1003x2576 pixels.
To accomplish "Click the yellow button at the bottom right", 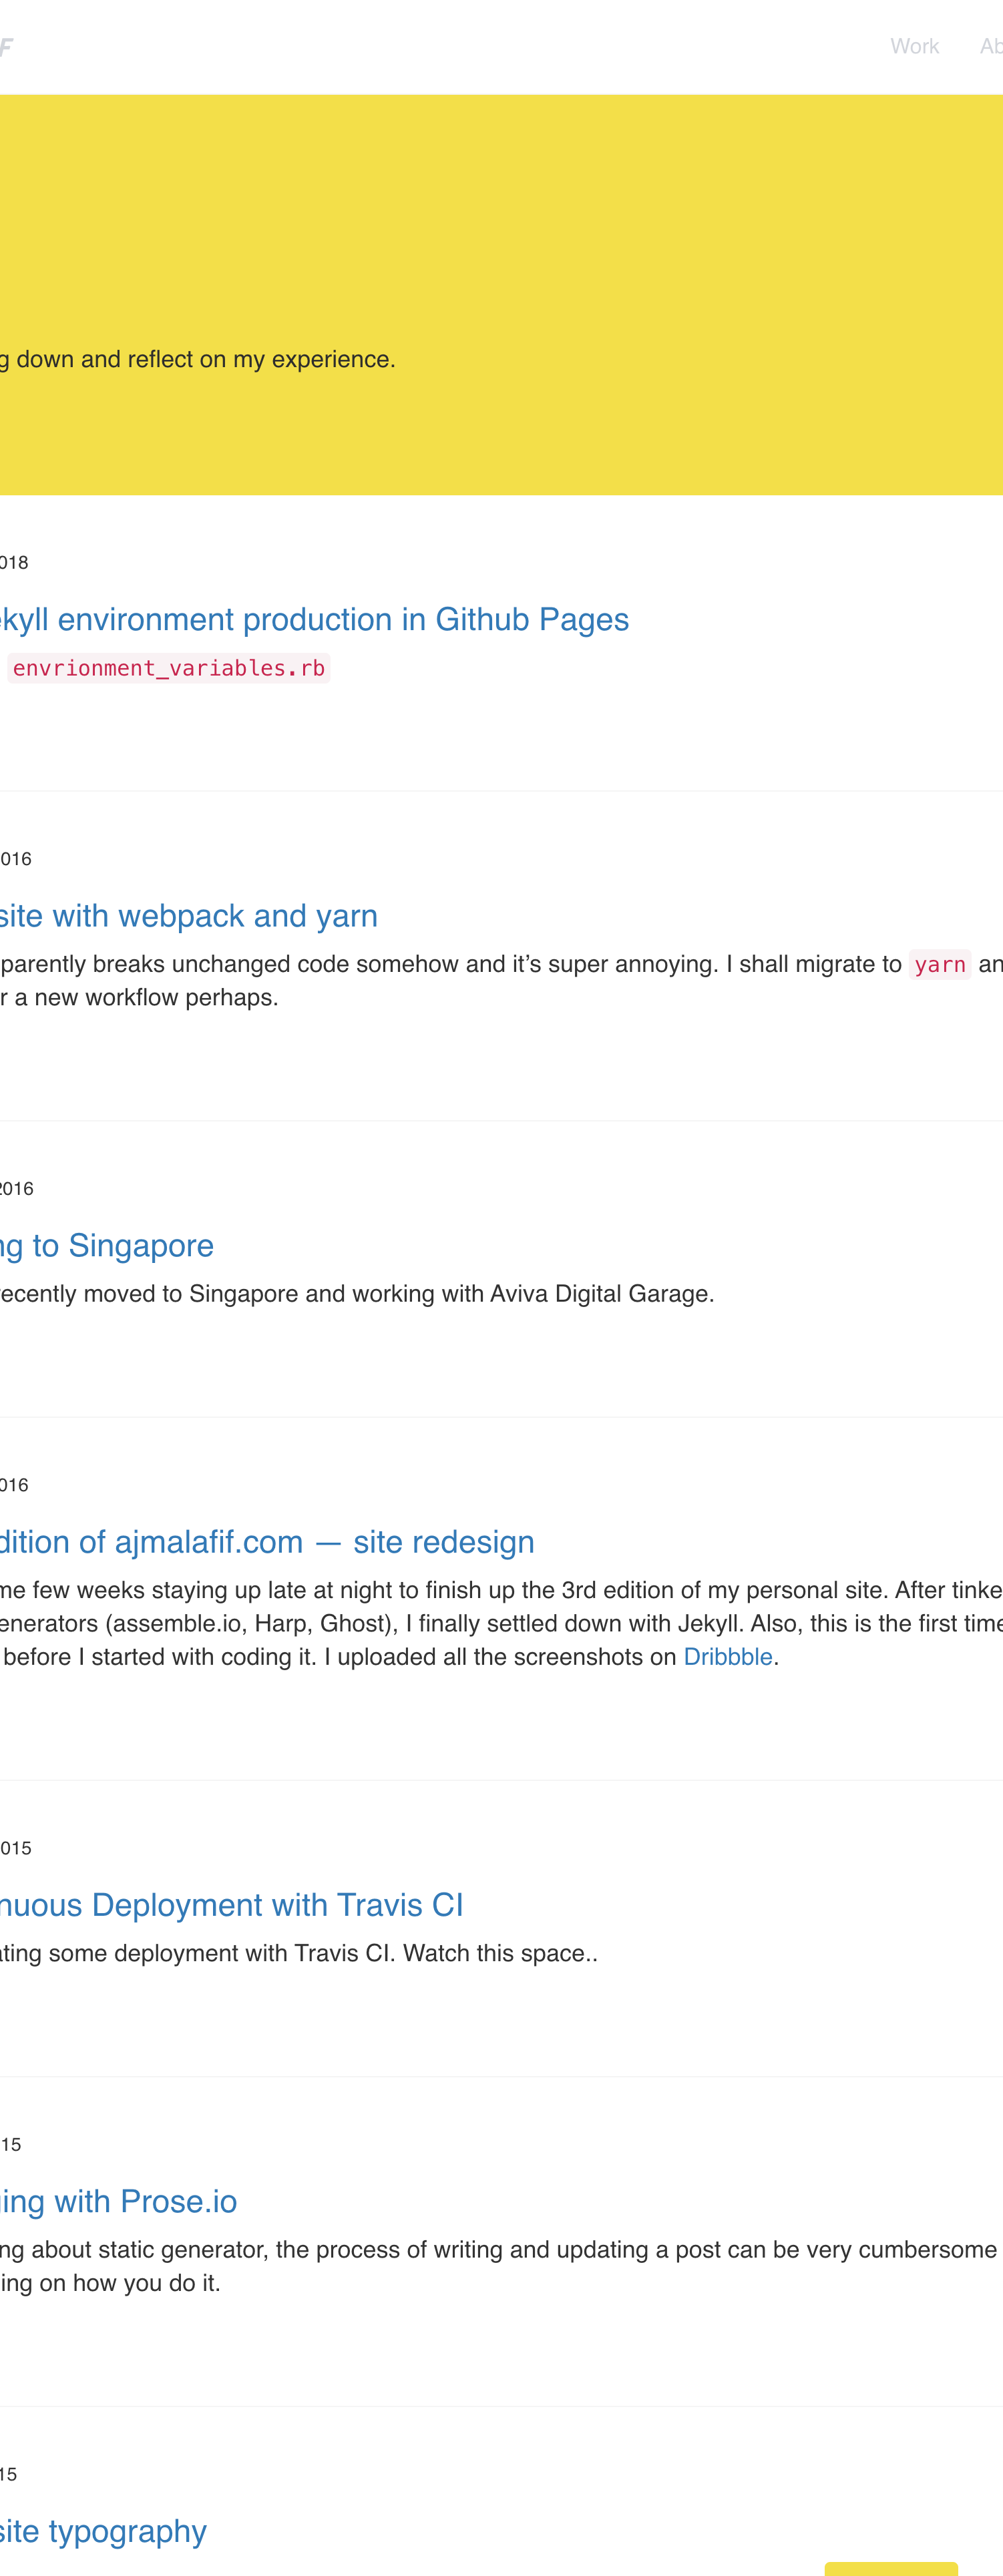I will pos(890,2568).
